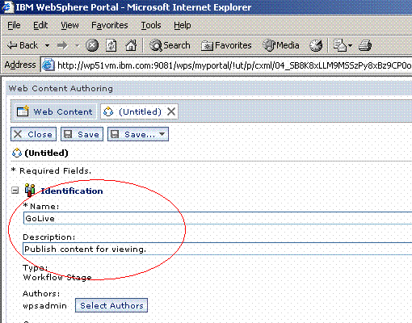Screen dimensions: 412x323
Task: Open the Favorites toolbar button
Action: pos(226,45)
